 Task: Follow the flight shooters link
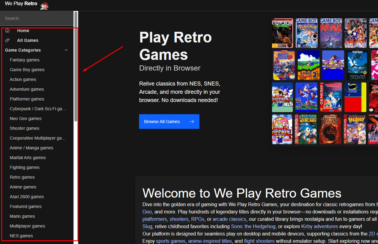tap(259, 241)
